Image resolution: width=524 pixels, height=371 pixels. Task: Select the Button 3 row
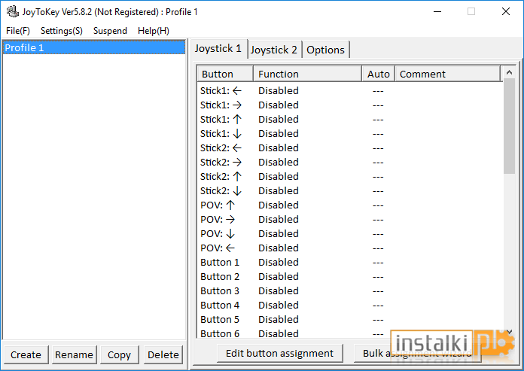(349, 291)
